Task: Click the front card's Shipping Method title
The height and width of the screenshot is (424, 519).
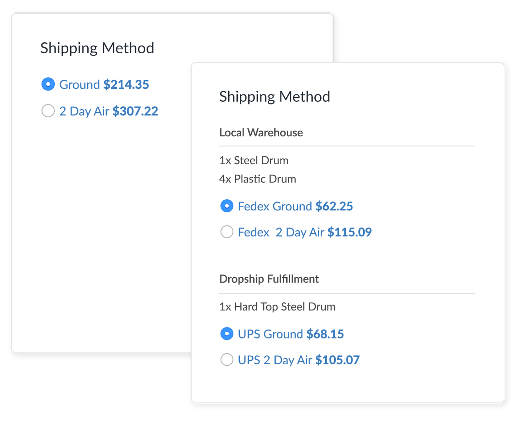Action: pyautogui.click(x=275, y=97)
